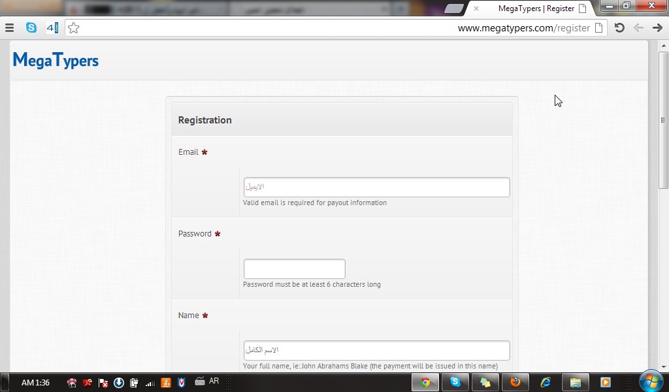Click the page's vertical scrollbar thumb
The width and height of the screenshot is (669, 392).
663,120
